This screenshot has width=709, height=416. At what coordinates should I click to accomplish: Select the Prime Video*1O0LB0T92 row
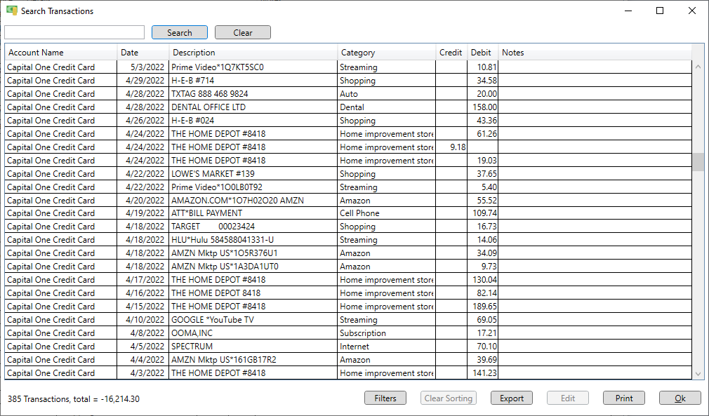tap(348, 187)
